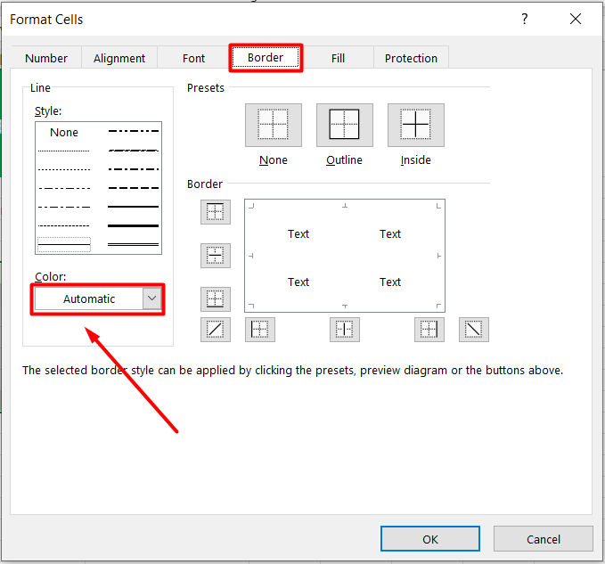Select the medium dash-dot line style
Screen dimensions: 605x564
[x=133, y=169]
